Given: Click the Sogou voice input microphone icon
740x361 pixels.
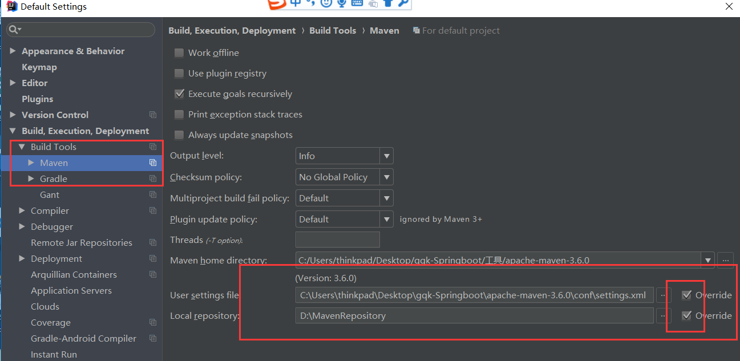Looking at the screenshot, I should [342, 3].
